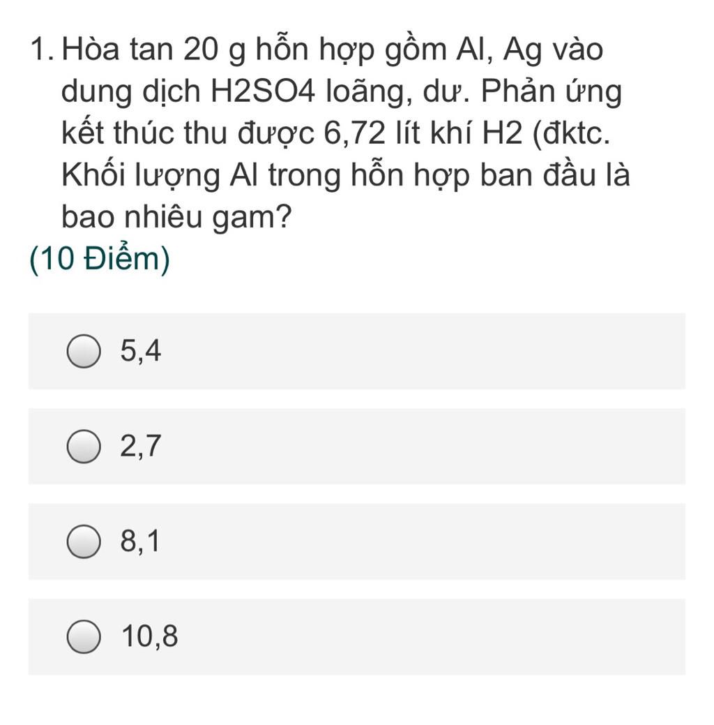714x725 pixels.
Task: Click empty area of the 10,8 answer row
Action: 416,636
